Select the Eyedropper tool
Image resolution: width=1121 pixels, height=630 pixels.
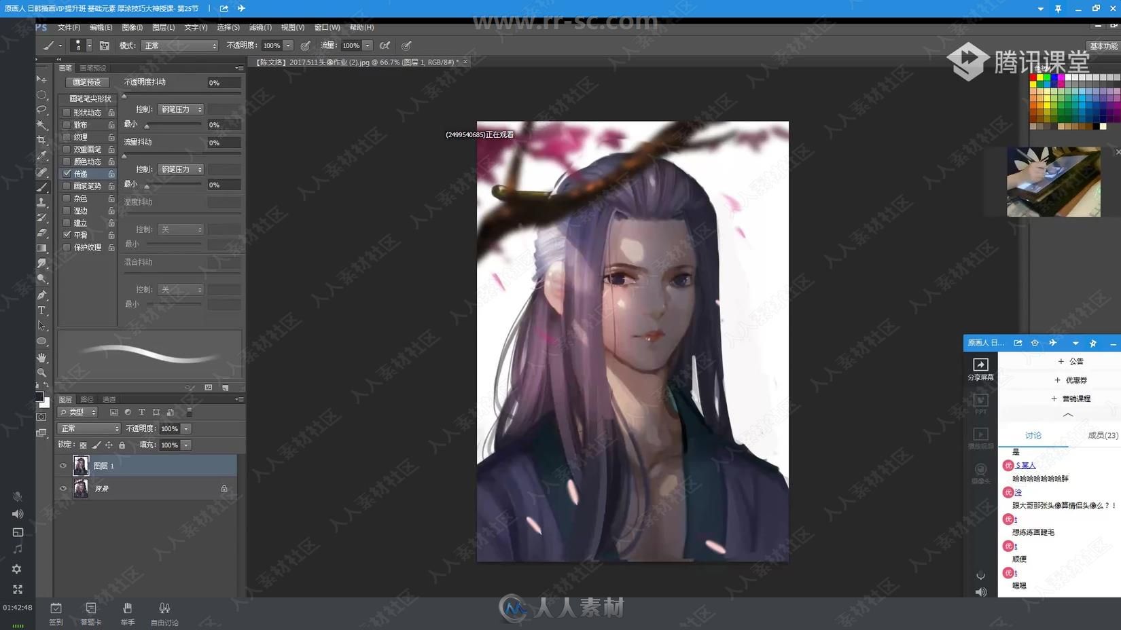click(x=41, y=156)
